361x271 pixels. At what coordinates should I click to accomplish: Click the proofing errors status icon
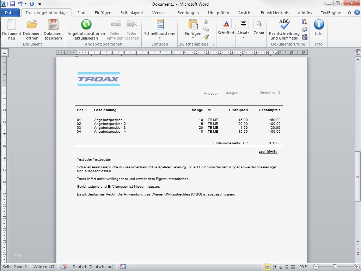coord(64,267)
